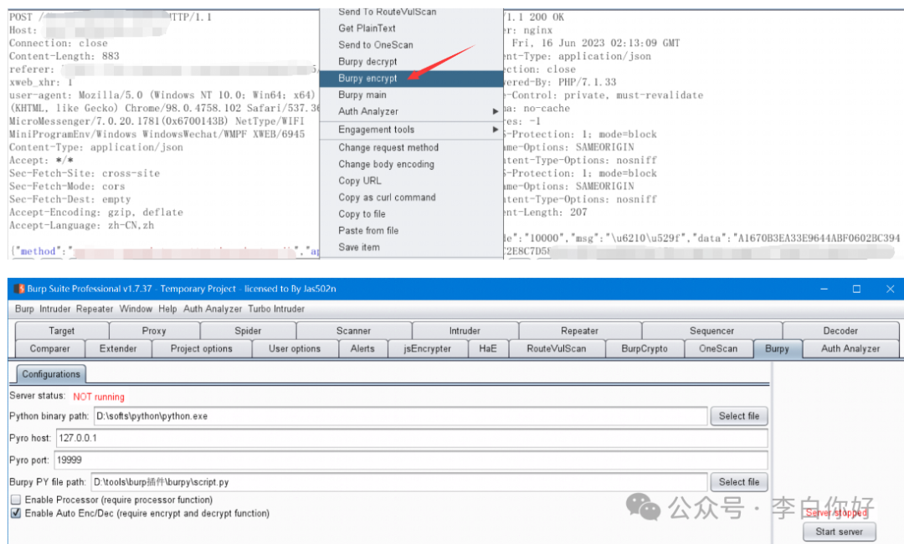Click the X-Powered-By PHP/7.1.33 response header
The height and width of the screenshot is (544, 904).
[560, 82]
